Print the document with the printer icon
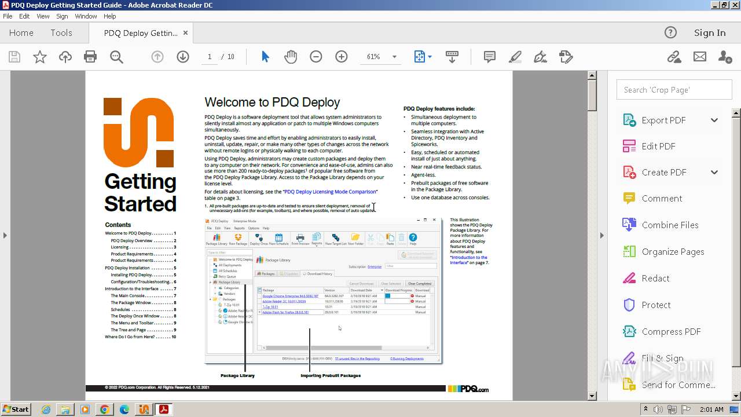741x417 pixels. [x=90, y=57]
